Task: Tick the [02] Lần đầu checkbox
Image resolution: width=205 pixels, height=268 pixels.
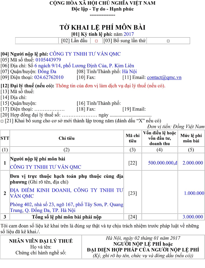Action: [96, 41]
